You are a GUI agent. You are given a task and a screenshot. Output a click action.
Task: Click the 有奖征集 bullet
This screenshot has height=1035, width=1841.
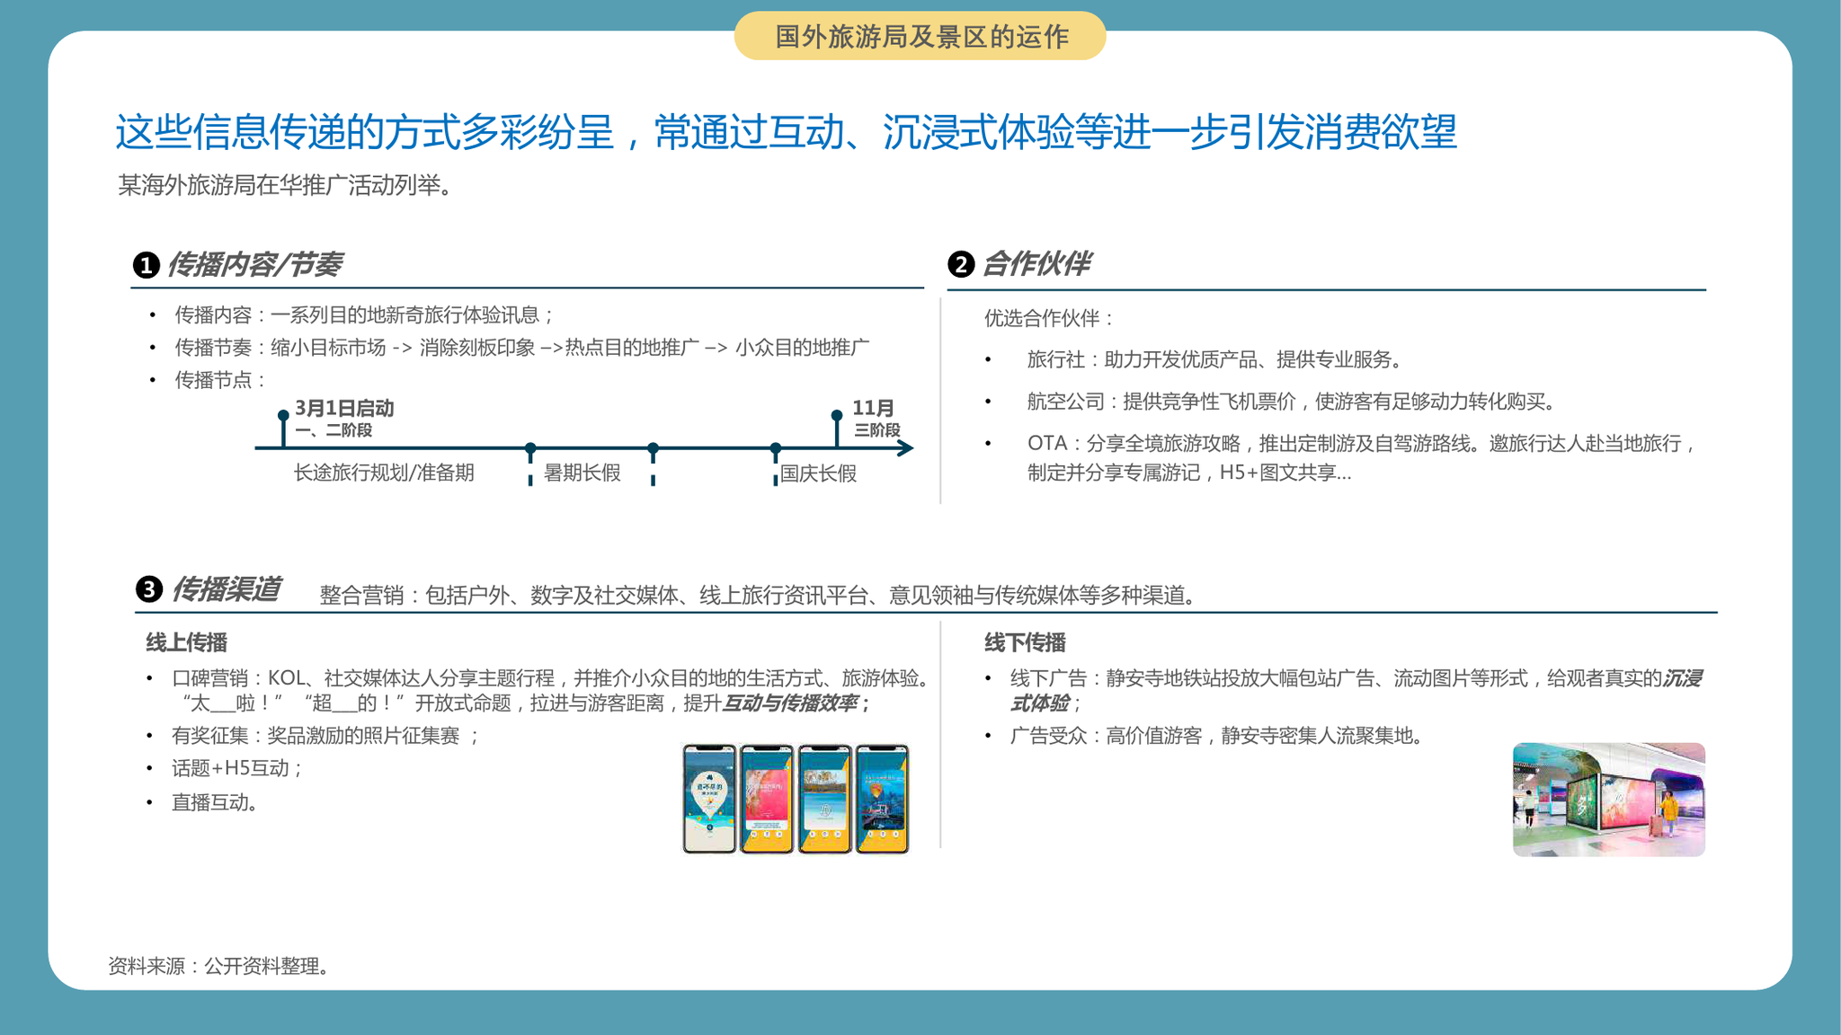click(325, 736)
